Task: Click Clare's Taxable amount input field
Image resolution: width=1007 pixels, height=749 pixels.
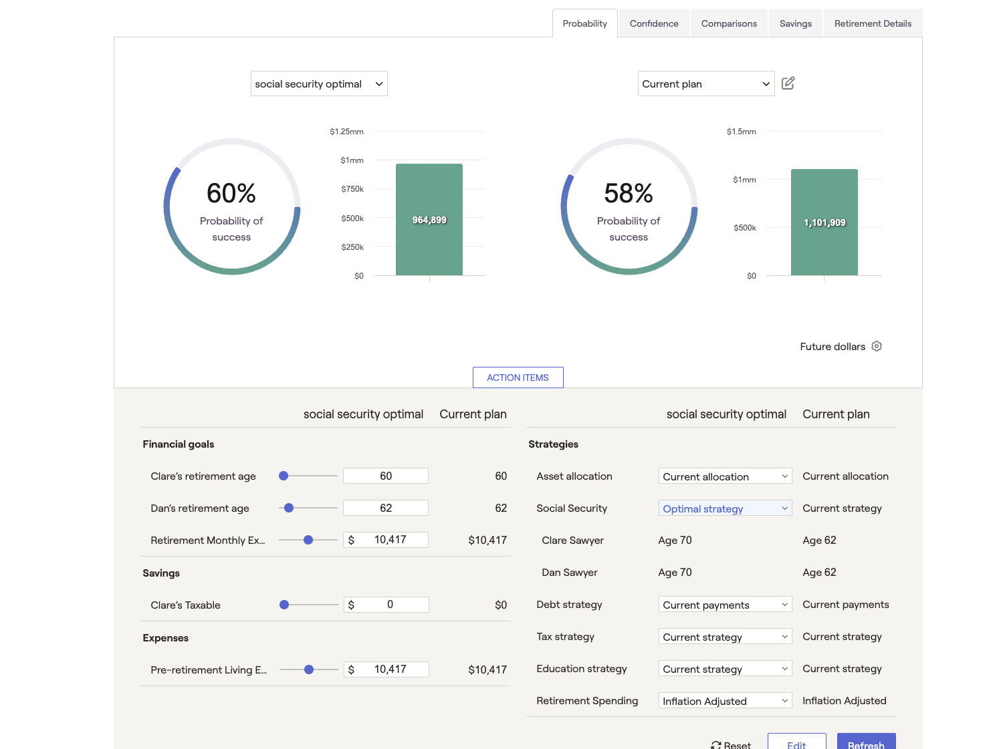Action: point(386,605)
